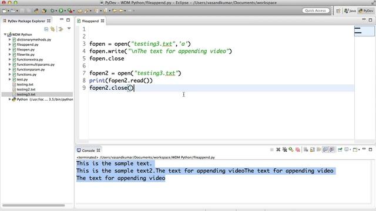
Task: Click the Open Perspective icon
Action: pos(338,11)
